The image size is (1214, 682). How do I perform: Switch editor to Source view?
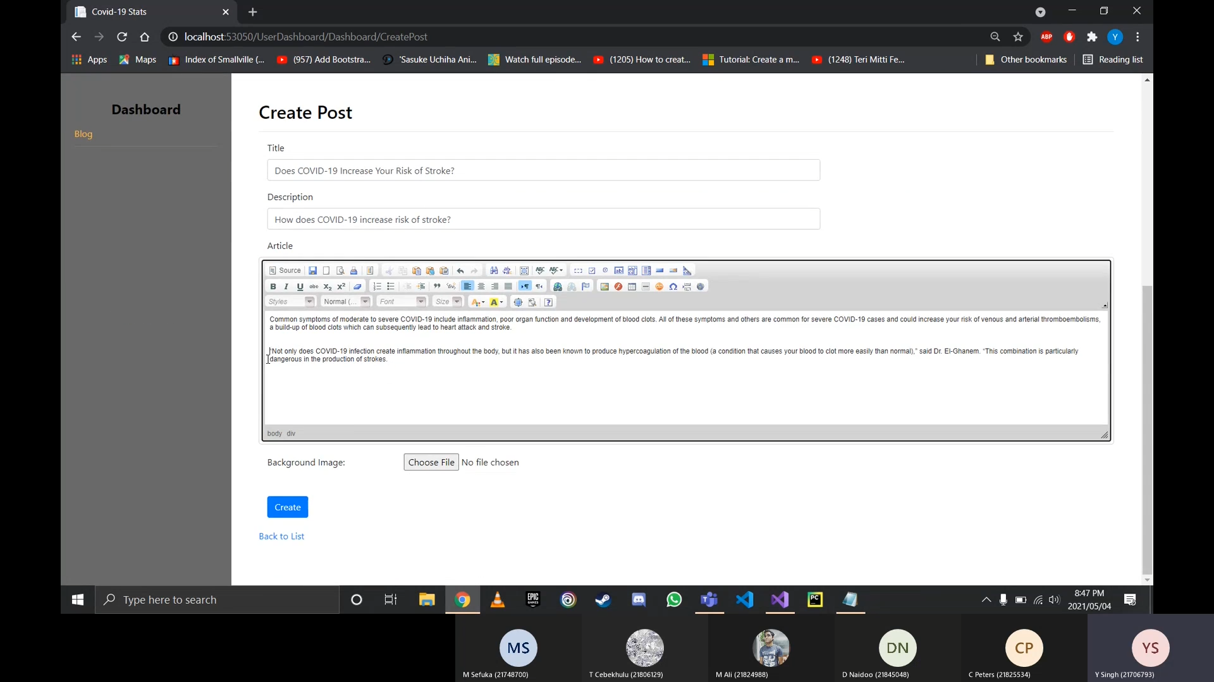pos(285,270)
